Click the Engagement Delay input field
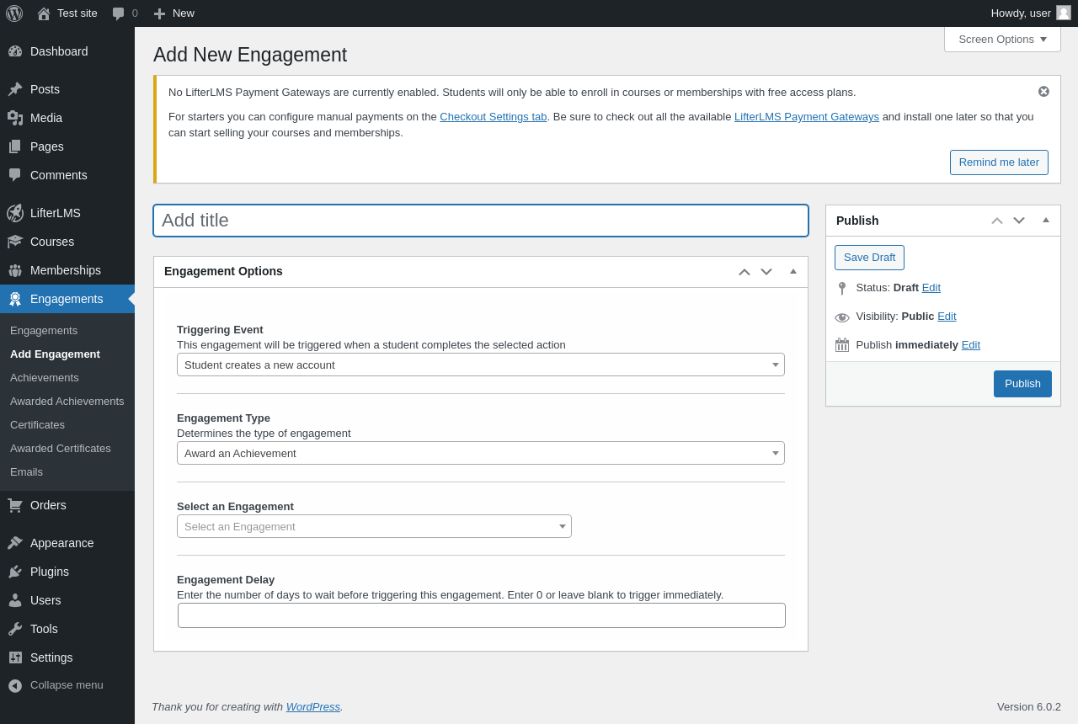1078x724 pixels. 481,615
